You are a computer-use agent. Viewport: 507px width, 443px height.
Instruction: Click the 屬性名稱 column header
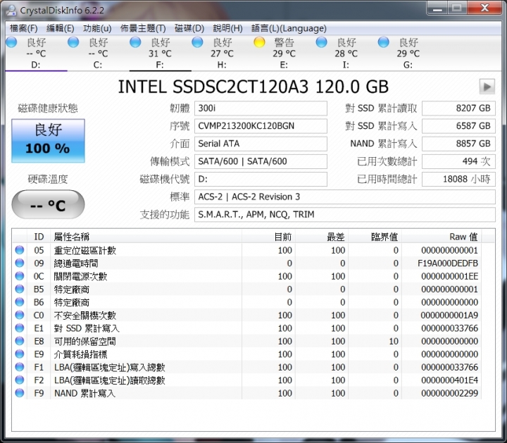pos(146,237)
